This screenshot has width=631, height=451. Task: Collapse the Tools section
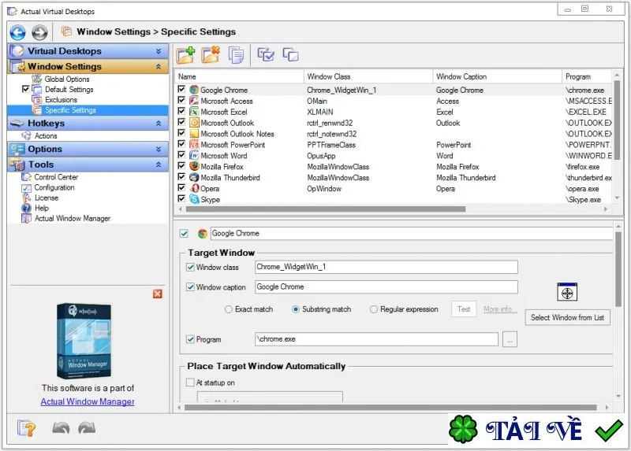tap(159, 165)
